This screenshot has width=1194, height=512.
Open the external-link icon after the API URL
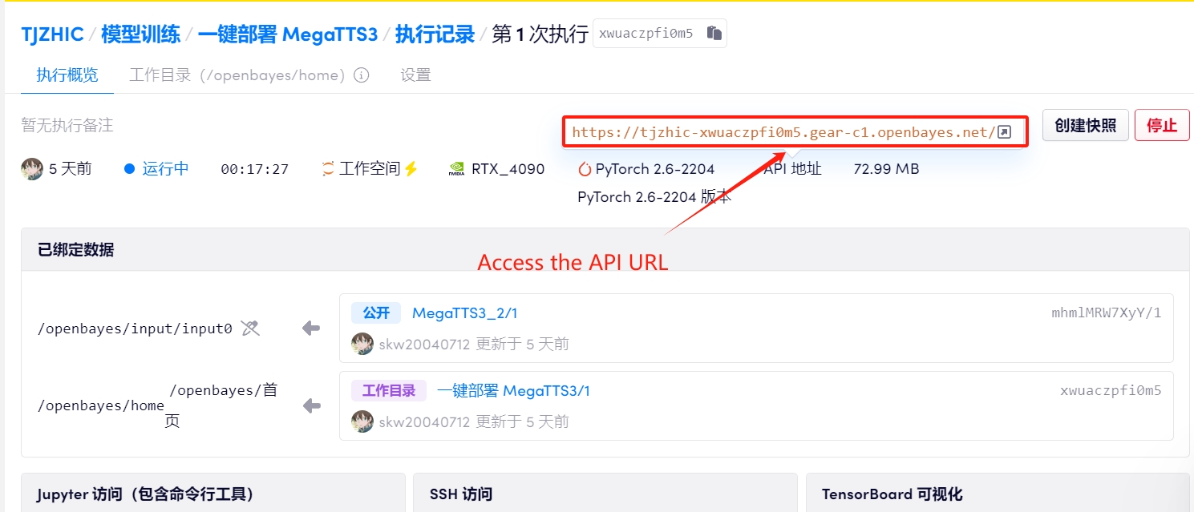(1004, 132)
